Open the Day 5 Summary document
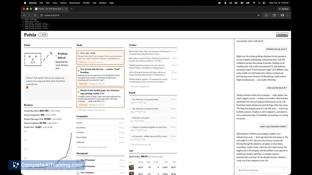This screenshot has height=175, width=312. (x=101, y=173)
